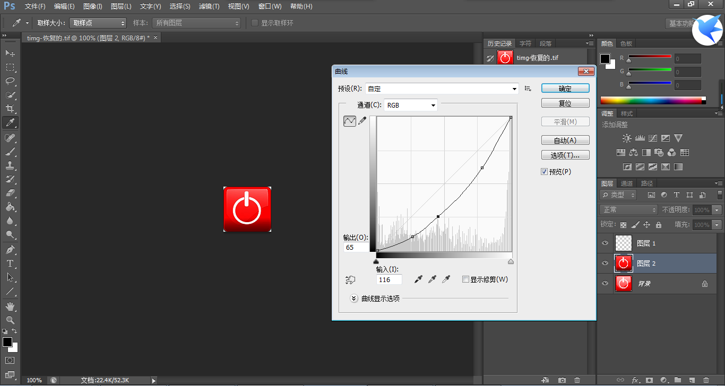This screenshot has width=725, height=386.
Task: Hide the 背景 layer
Action: (x=605, y=284)
